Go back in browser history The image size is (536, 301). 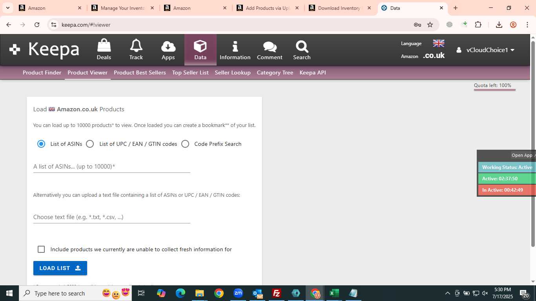pyautogui.click(x=9, y=25)
